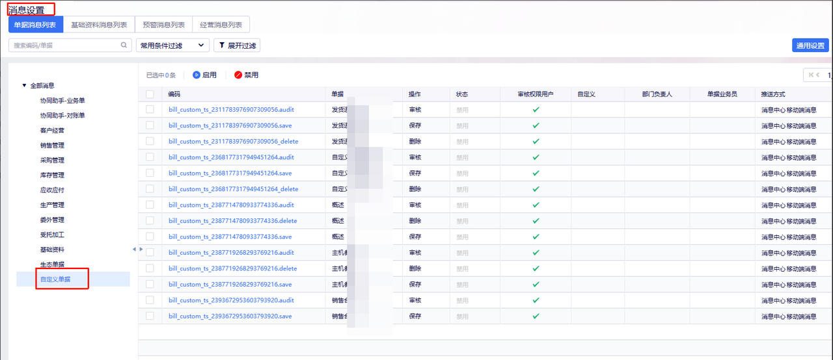
Task: Switch to 预警消息列表 tab
Action: (163, 25)
